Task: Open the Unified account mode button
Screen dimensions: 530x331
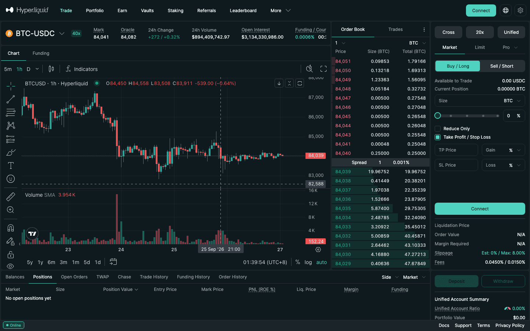Action: 511,32
